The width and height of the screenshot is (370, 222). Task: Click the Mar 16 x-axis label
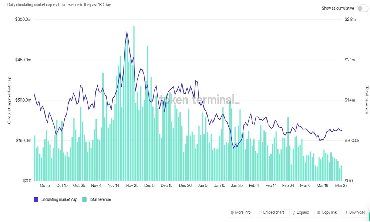[x=322, y=186]
